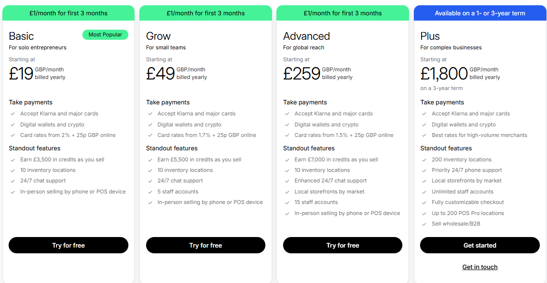Click checkmark beside Fully customizable checkout
Screen dimensions: 547x283
pyautogui.click(x=424, y=203)
